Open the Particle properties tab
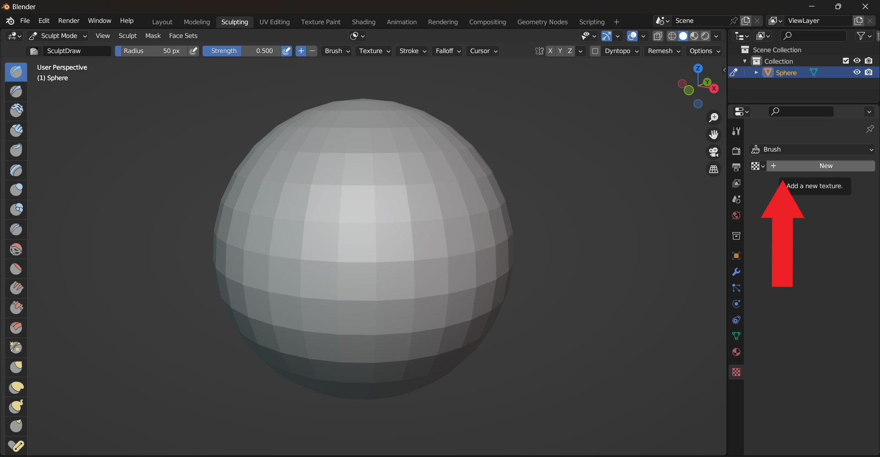The height and width of the screenshot is (457, 880). click(x=737, y=288)
